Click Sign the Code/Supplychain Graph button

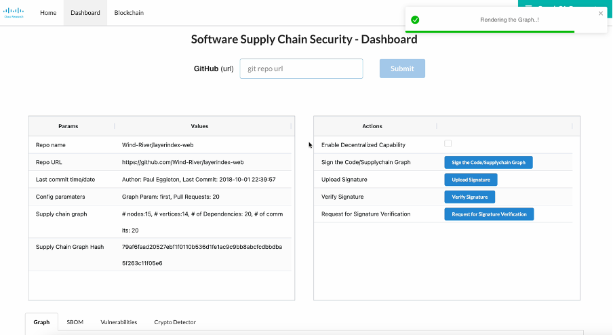[488, 162]
